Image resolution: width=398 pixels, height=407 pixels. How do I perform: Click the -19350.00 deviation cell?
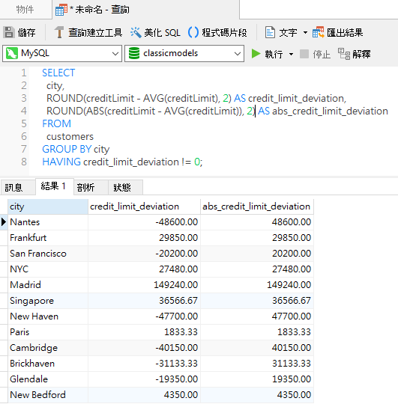144,379
